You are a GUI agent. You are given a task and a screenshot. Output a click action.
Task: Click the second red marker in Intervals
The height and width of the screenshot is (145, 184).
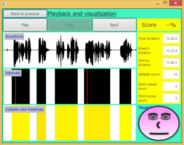click(x=87, y=86)
